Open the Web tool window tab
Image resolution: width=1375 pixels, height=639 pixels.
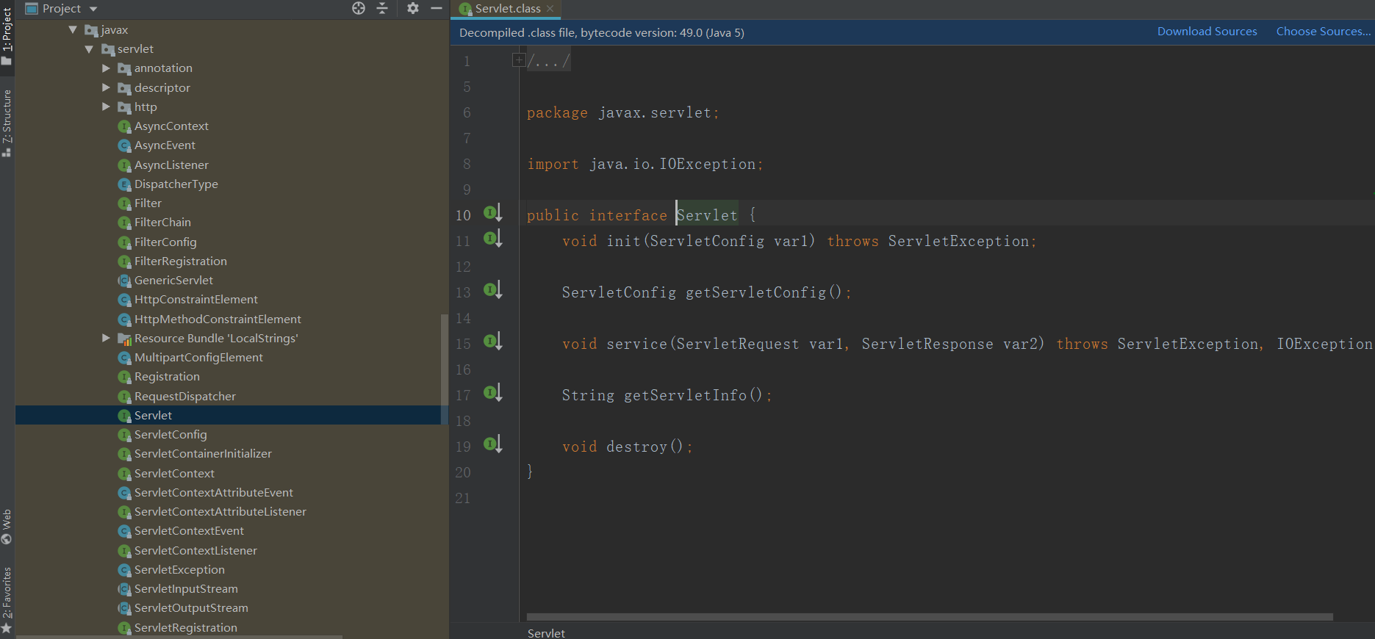(7, 527)
